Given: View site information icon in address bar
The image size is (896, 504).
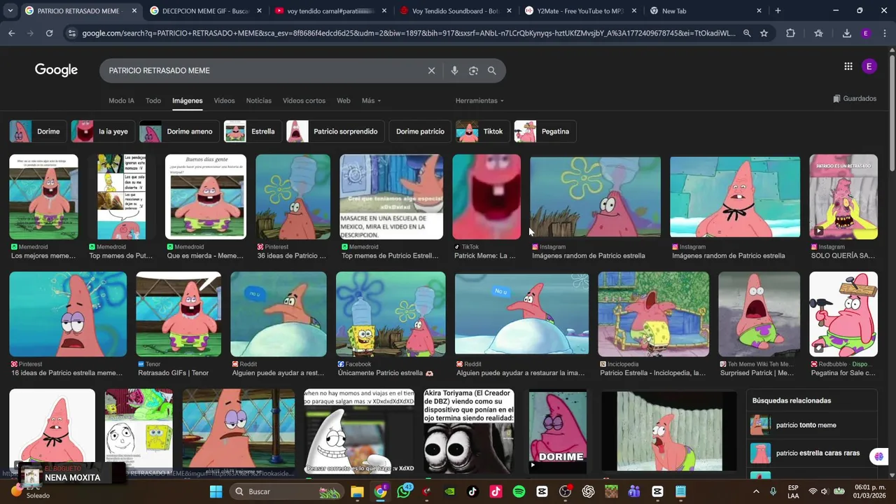Looking at the screenshot, I should click(71, 34).
